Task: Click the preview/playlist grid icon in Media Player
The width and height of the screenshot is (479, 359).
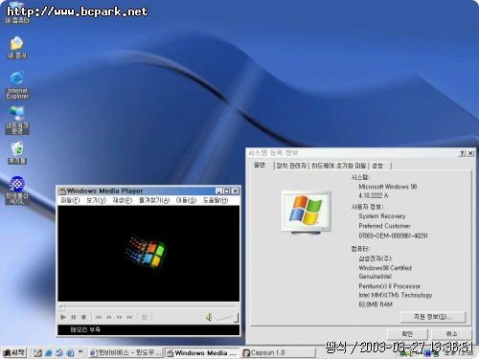Action: (145, 317)
